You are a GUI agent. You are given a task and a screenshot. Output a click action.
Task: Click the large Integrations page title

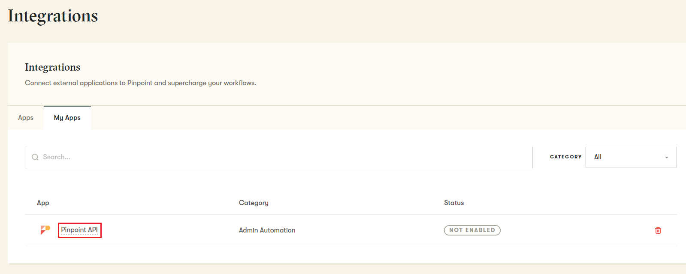click(x=53, y=16)
